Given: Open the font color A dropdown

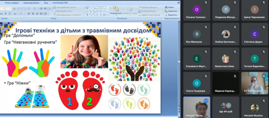Looking at the screenshot, I should point(22,13).
